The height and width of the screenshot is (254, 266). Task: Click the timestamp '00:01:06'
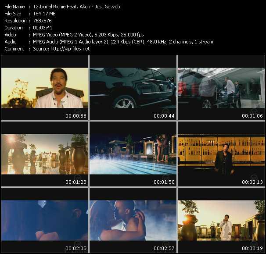252,116
